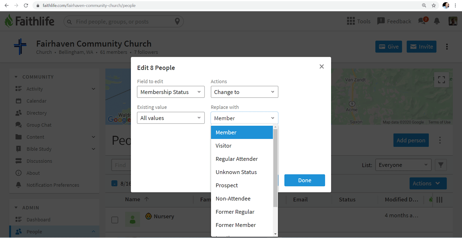Image resolution: width=462 pixels, height=238 pixels.
Task: Open the filter funnel icon
Action: pyautogui.click(x=441, y=165)
